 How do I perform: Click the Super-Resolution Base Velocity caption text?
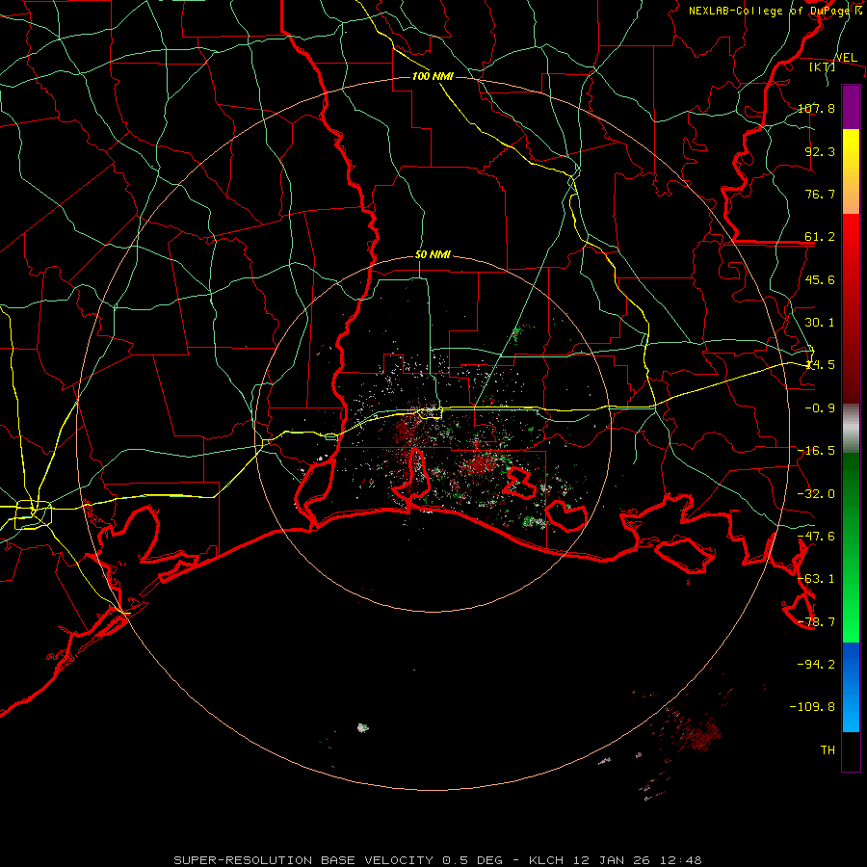tap(437, 860)
